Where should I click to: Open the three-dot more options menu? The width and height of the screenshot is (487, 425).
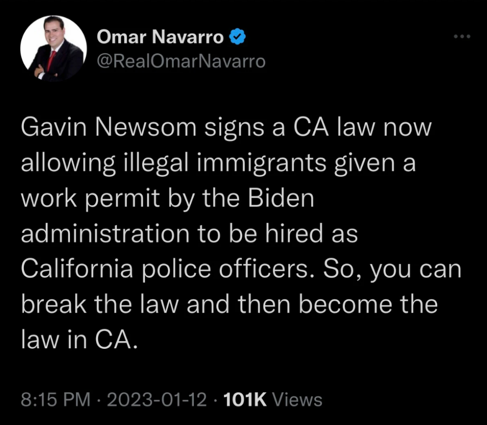click(462, 37)
